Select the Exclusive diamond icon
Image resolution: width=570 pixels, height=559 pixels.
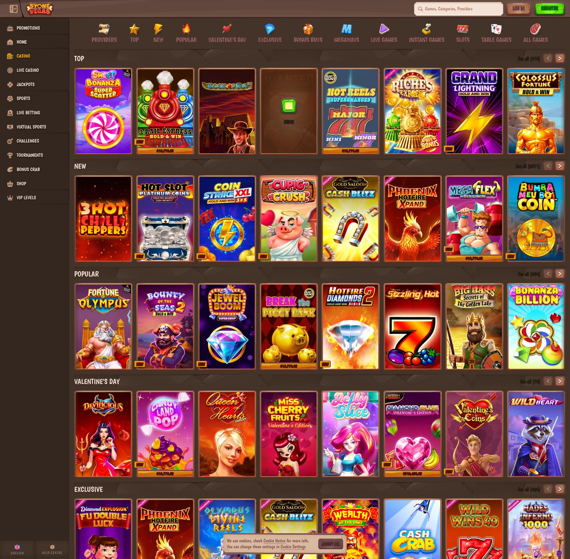click(270, 29)
